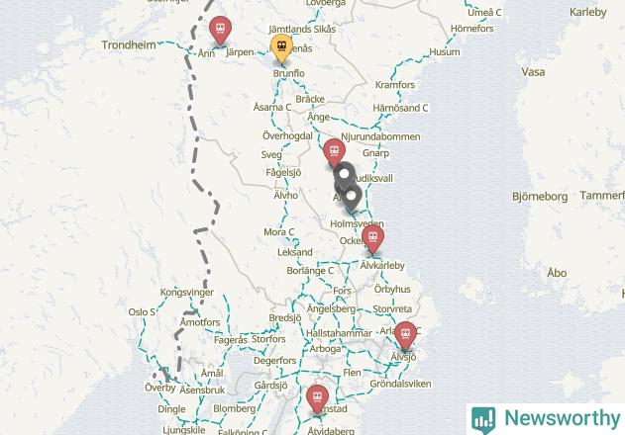Screen dimensions: 625x435
Task: Select the Borlänge C station label
Action: [x=310, y=271]
